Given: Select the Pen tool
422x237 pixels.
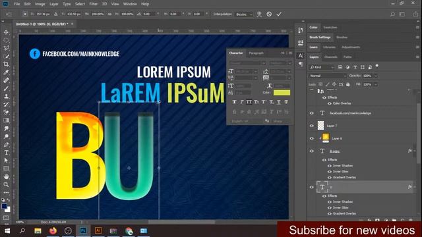Looking at the screenshot, I should pyautogui.click(x=6, y=145).
